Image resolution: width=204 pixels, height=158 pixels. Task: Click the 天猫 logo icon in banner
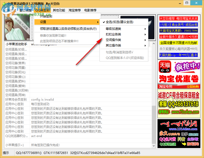pyautogui.click(x=165, y=66)
